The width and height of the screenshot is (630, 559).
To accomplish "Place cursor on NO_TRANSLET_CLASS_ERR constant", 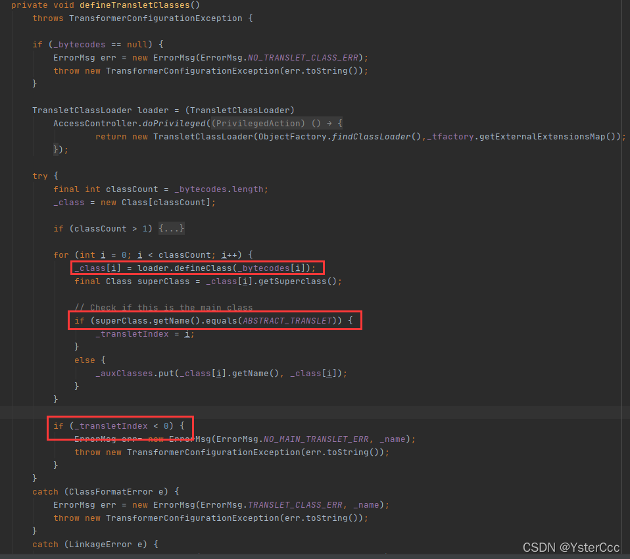I will (x=303, y=58).
